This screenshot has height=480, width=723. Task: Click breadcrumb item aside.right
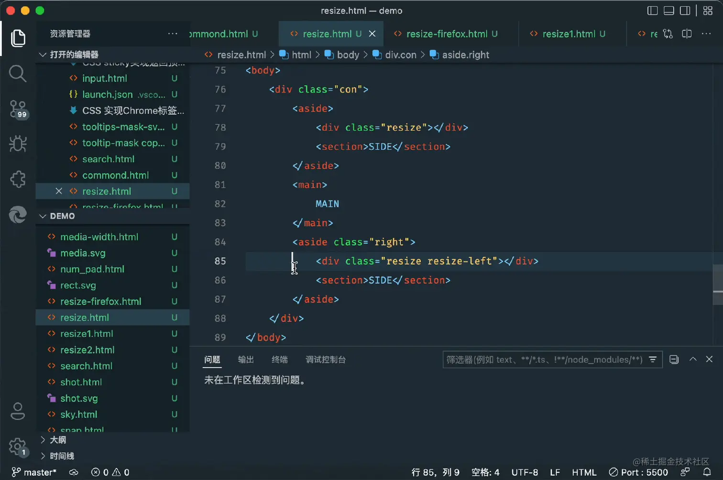(x=460, y=55)
